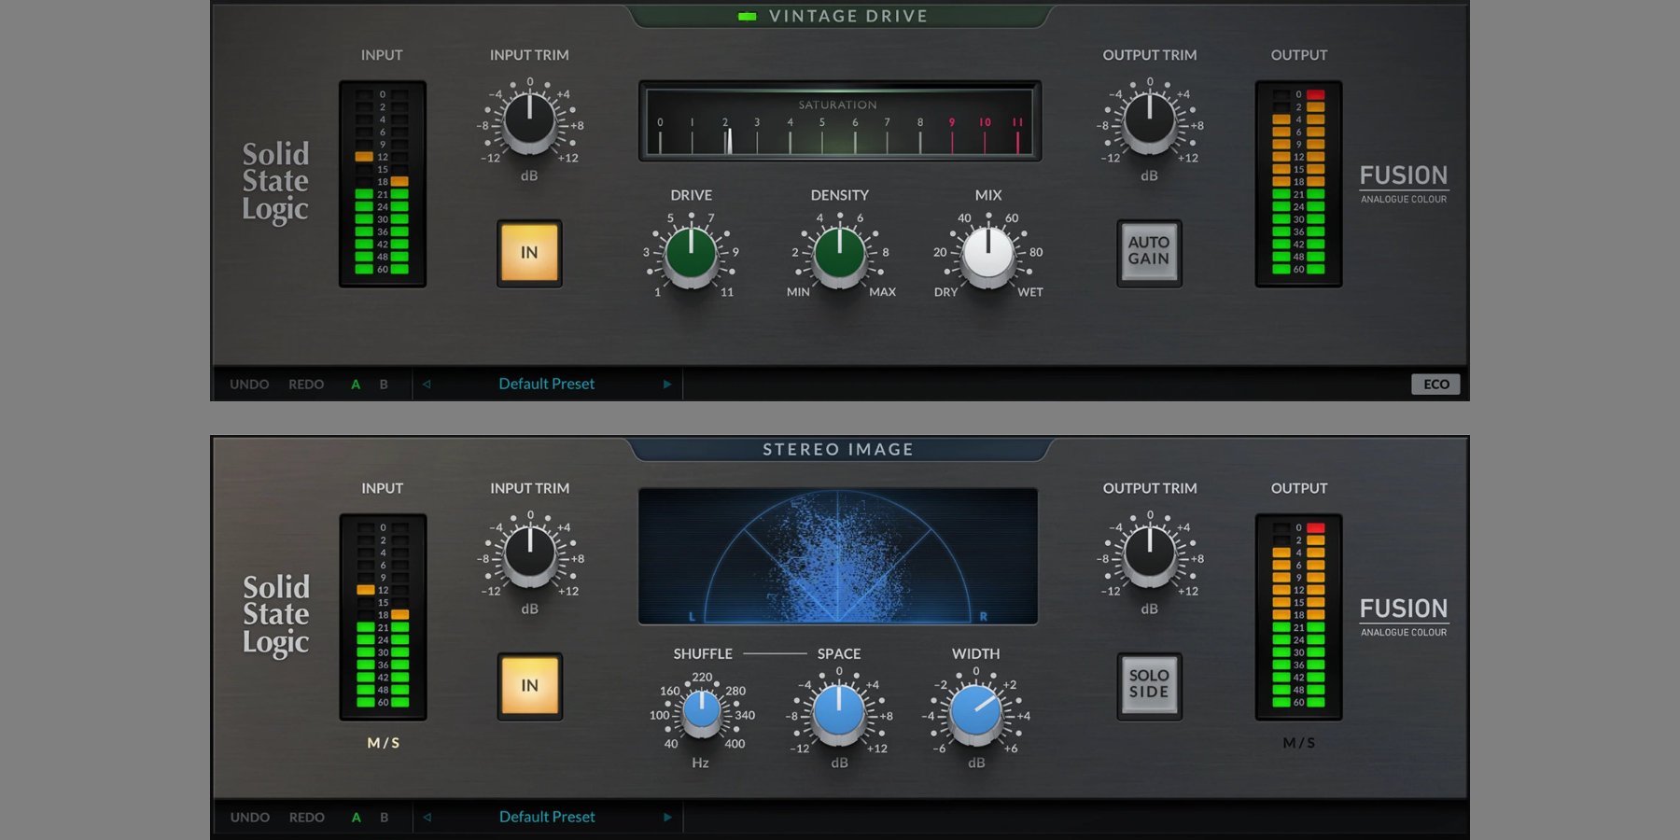Toggle the Vintage Drive green power LED

[747, 16]
